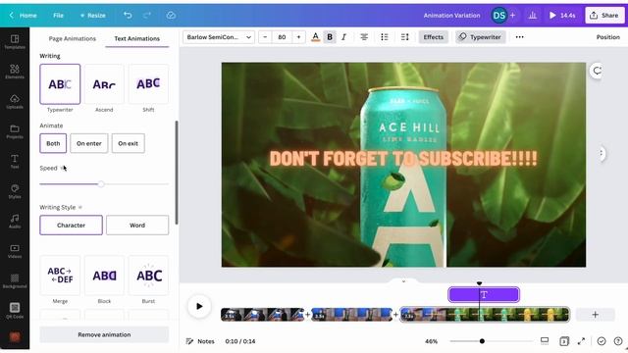Toggle italic formatting
This screenshot has width=628, height=353.
tap(344, 37)
